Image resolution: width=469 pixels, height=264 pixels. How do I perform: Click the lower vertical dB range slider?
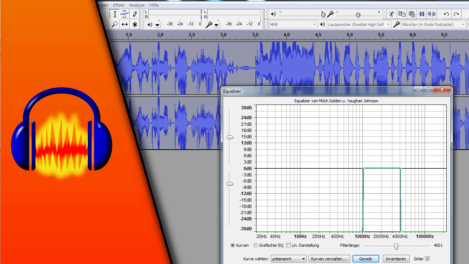[x=230, y=184]
